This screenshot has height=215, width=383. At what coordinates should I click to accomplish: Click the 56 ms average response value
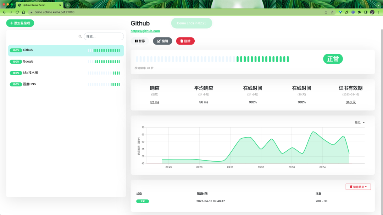tap(204, 102)
